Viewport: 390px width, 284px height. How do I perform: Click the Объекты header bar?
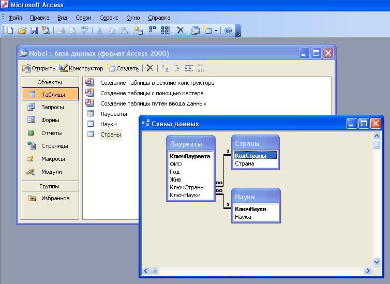[50, 82]
